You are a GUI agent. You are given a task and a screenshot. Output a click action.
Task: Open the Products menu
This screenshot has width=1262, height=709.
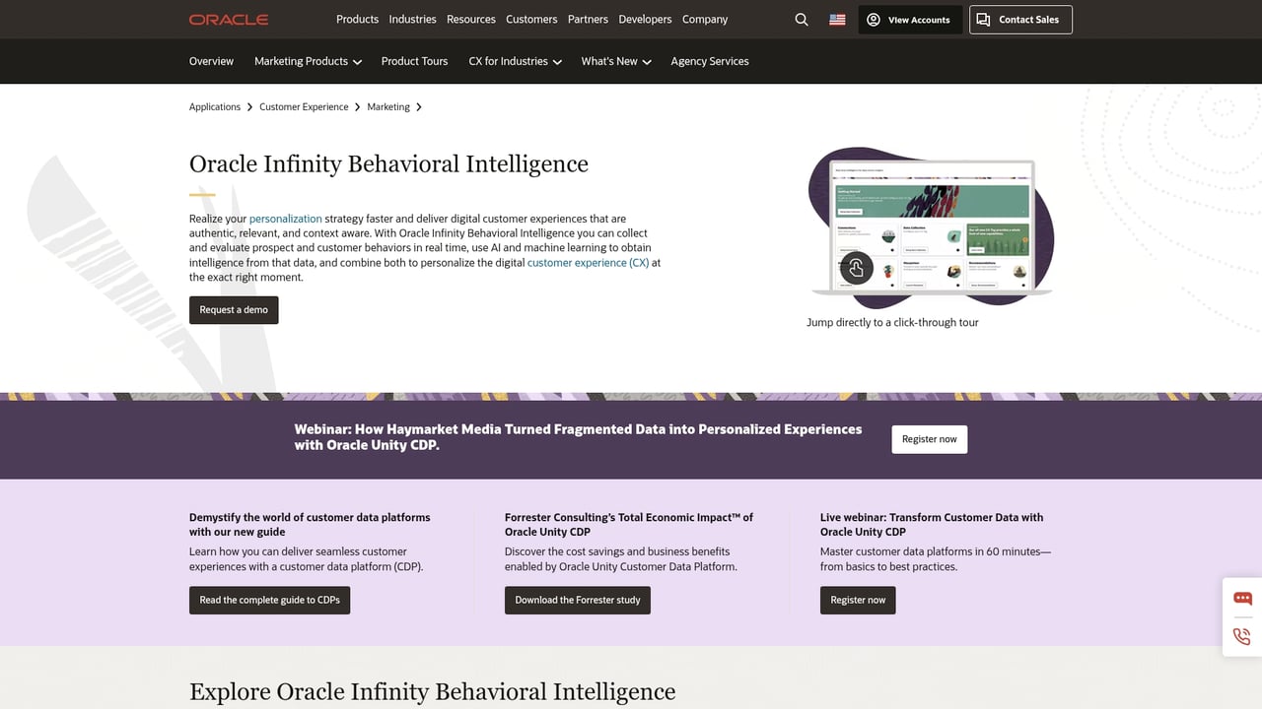point(357,19)
